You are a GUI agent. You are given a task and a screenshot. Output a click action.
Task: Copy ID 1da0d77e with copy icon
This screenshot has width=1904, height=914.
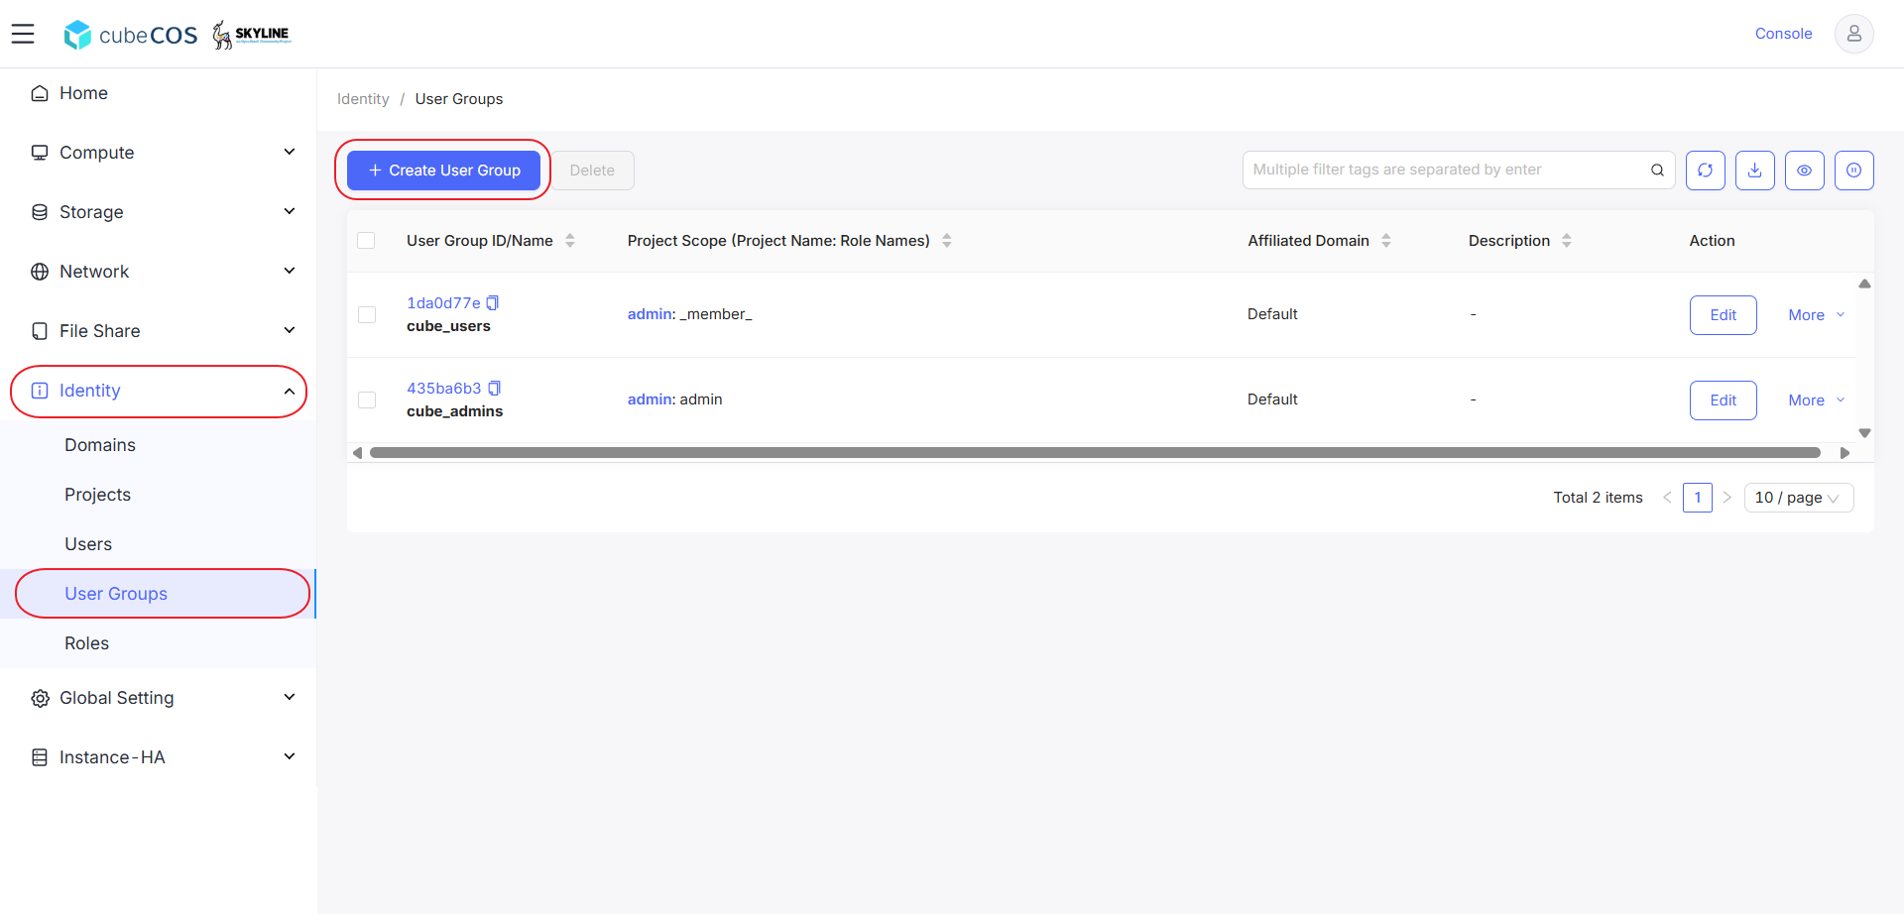[x=493, y=303]
